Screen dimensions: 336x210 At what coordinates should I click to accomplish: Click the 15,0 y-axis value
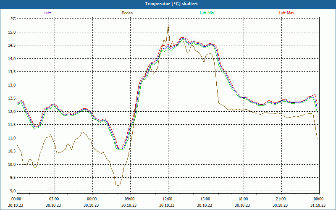(12, 32)
